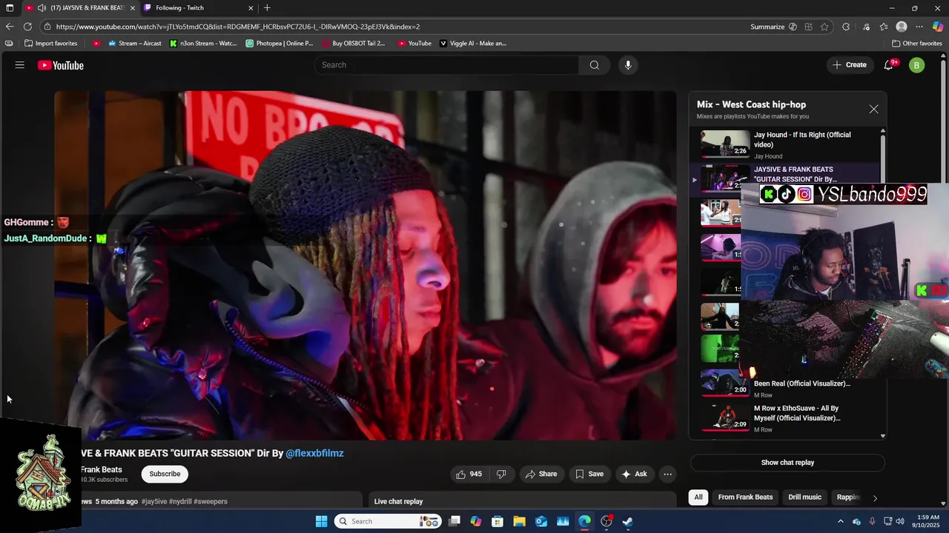
Task: Expand the Other favorites folder
Action: pyautogui.click(x=917, y=44)
